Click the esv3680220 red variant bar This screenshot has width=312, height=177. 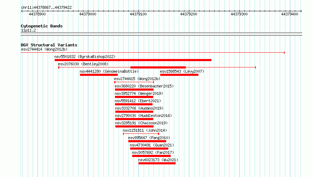point(134,90)
